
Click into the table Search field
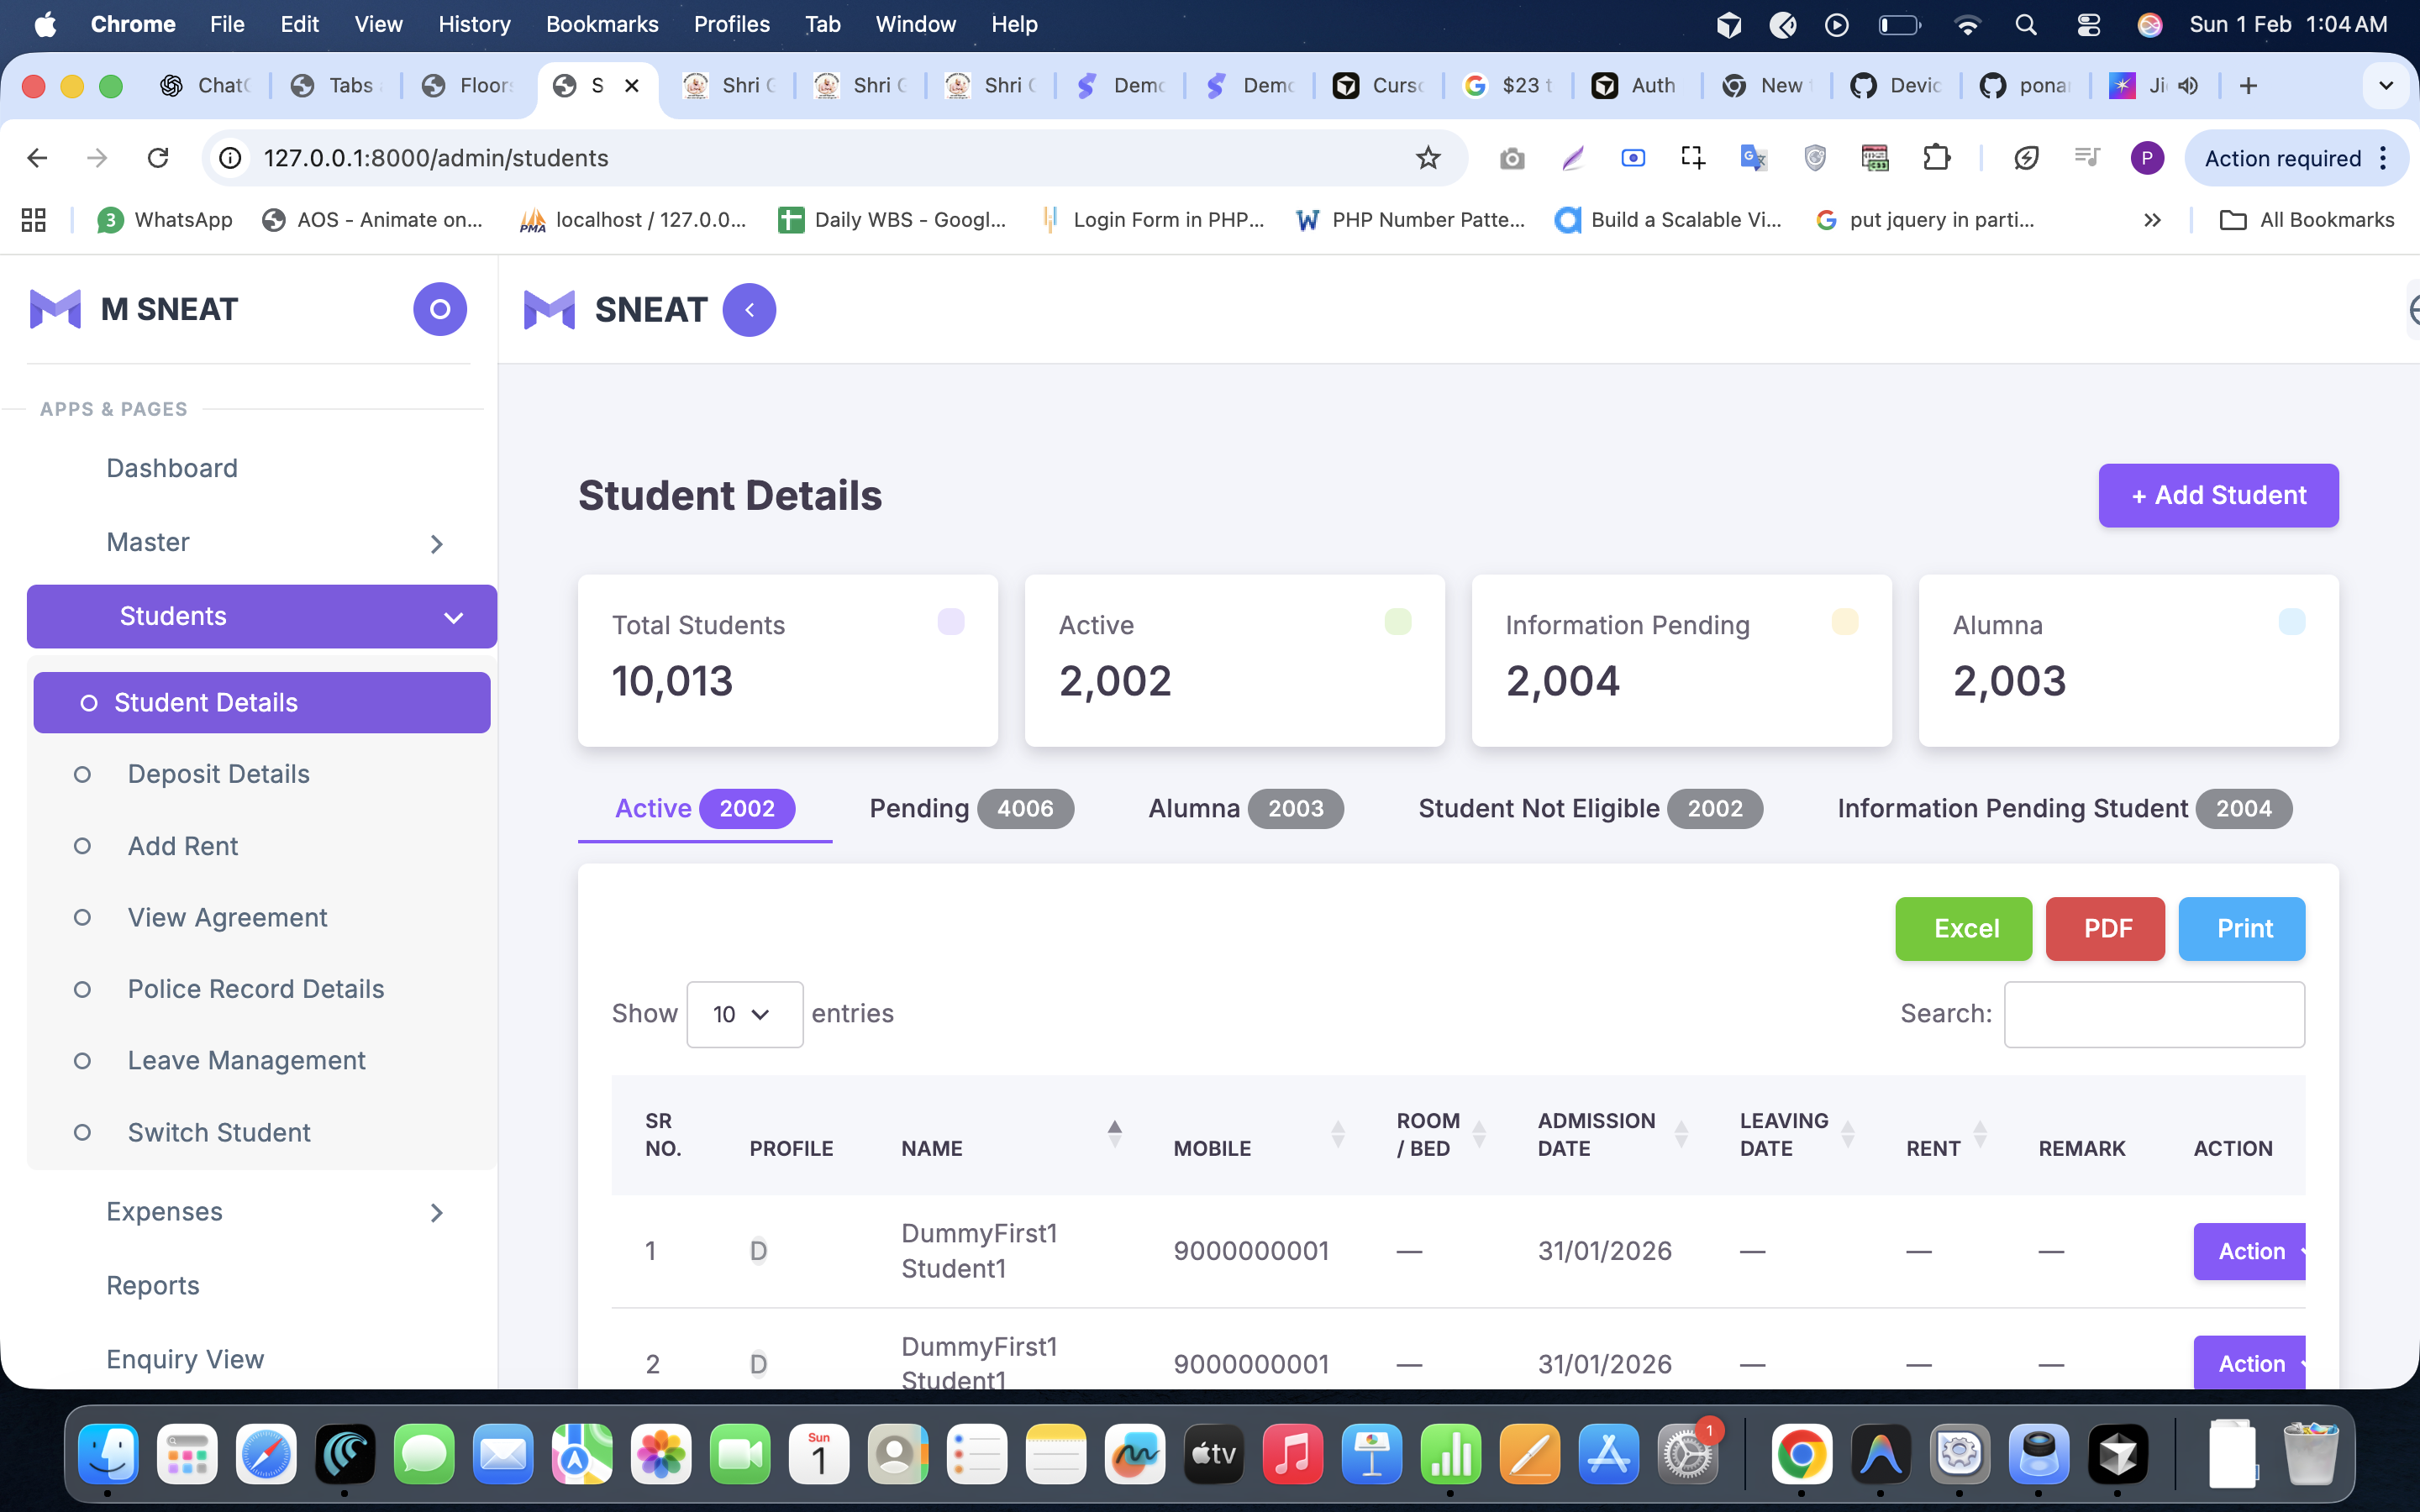pos(2153,1014)
